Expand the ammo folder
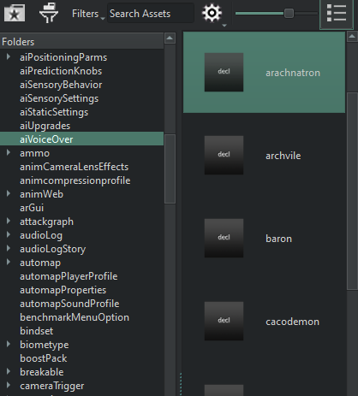Screen dimensions: 358x396 point(9,153)
